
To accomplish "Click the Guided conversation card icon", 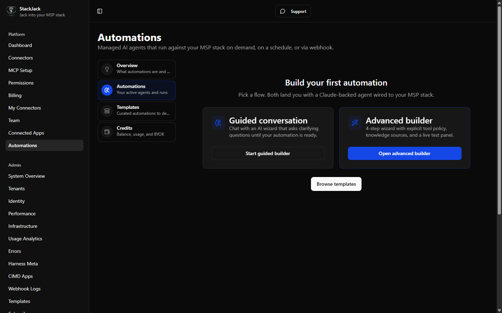I will pyautogui.click(x=218, y=123).
